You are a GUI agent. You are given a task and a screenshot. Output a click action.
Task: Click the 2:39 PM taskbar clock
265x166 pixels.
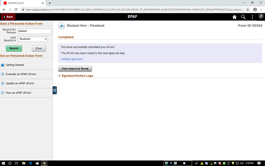click(x=249, y=163)
